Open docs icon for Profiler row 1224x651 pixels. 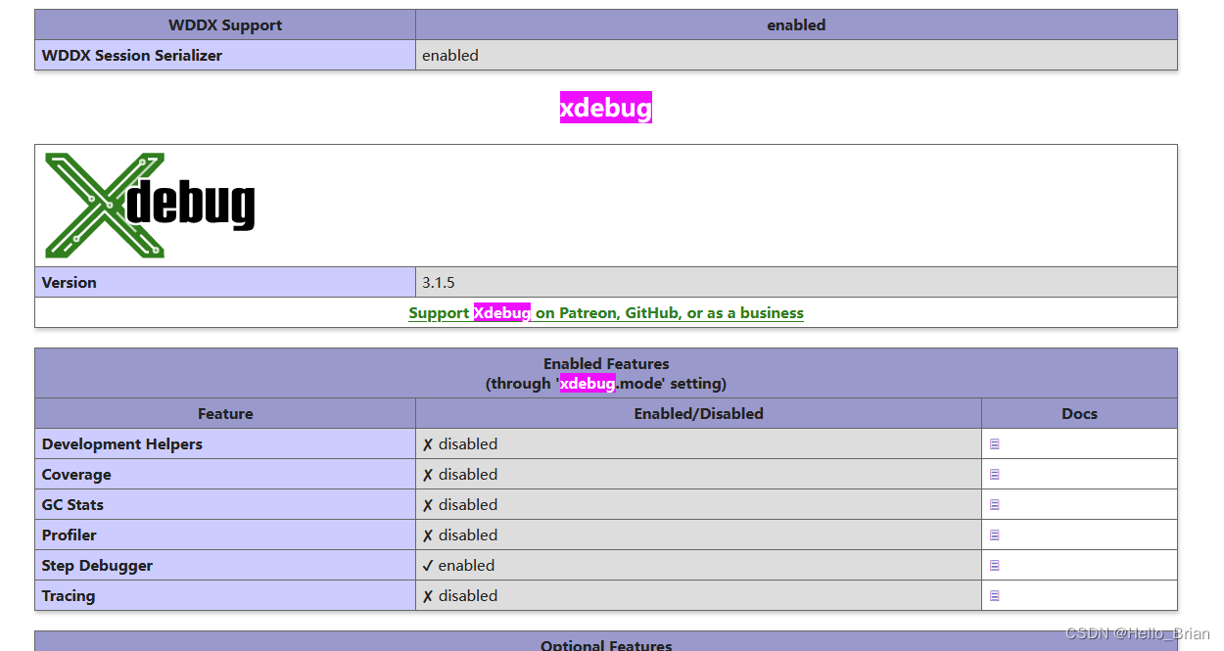(995, 535)
